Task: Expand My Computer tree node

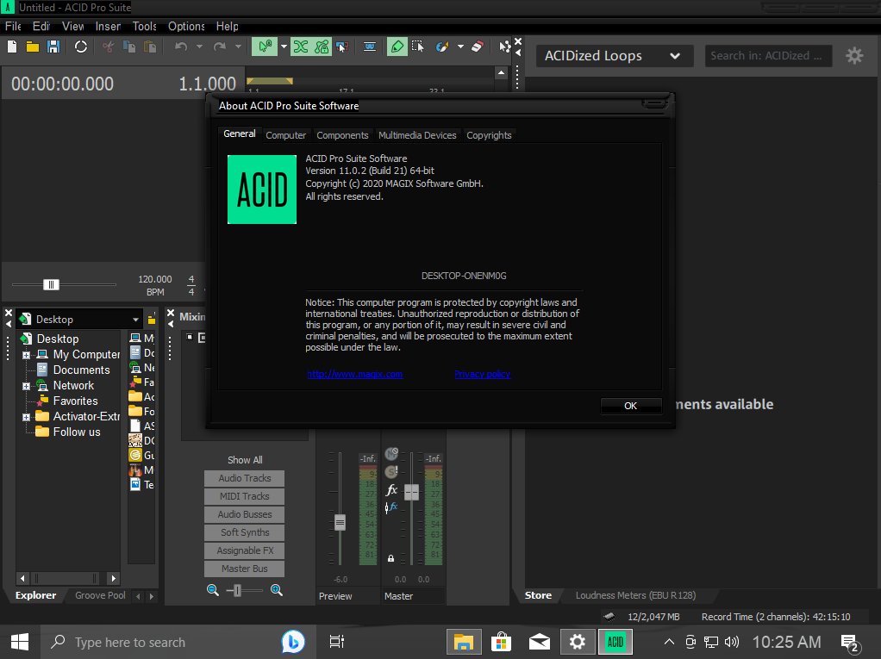Action: 26,355
